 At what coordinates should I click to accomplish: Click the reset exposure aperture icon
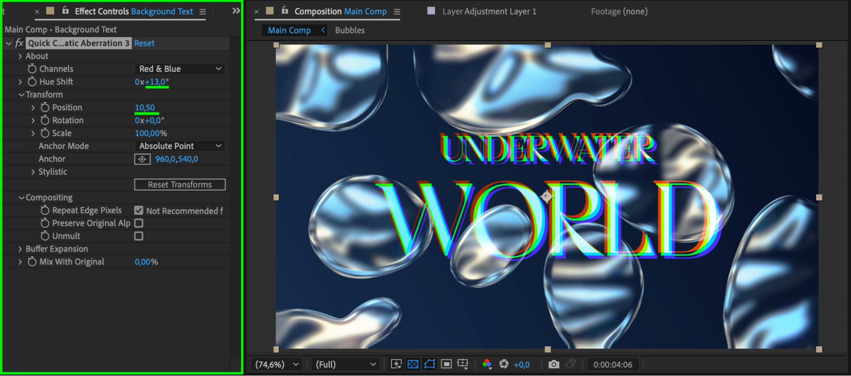504,364
